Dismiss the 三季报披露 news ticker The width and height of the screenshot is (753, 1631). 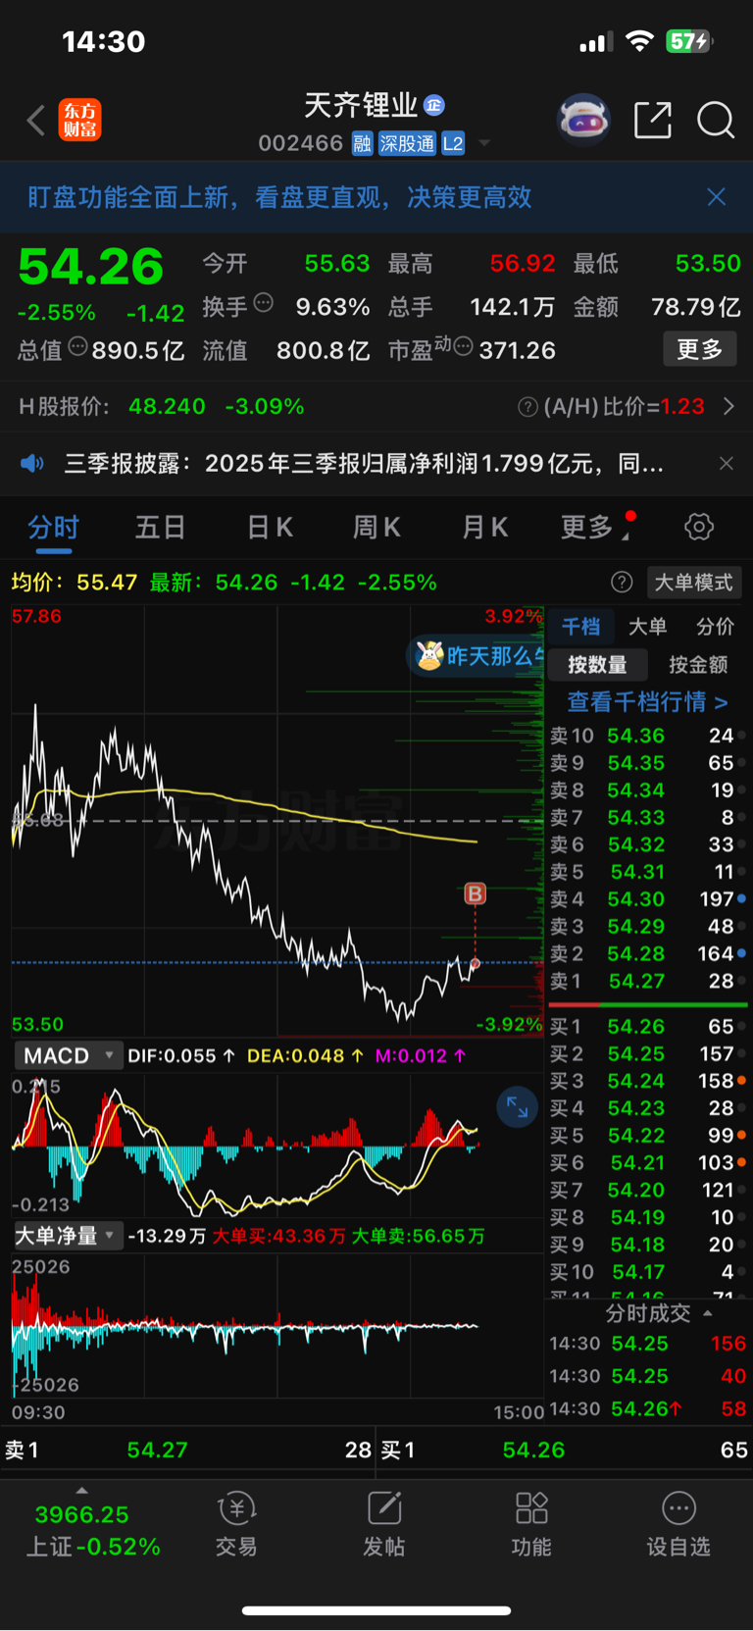point(726,463)
